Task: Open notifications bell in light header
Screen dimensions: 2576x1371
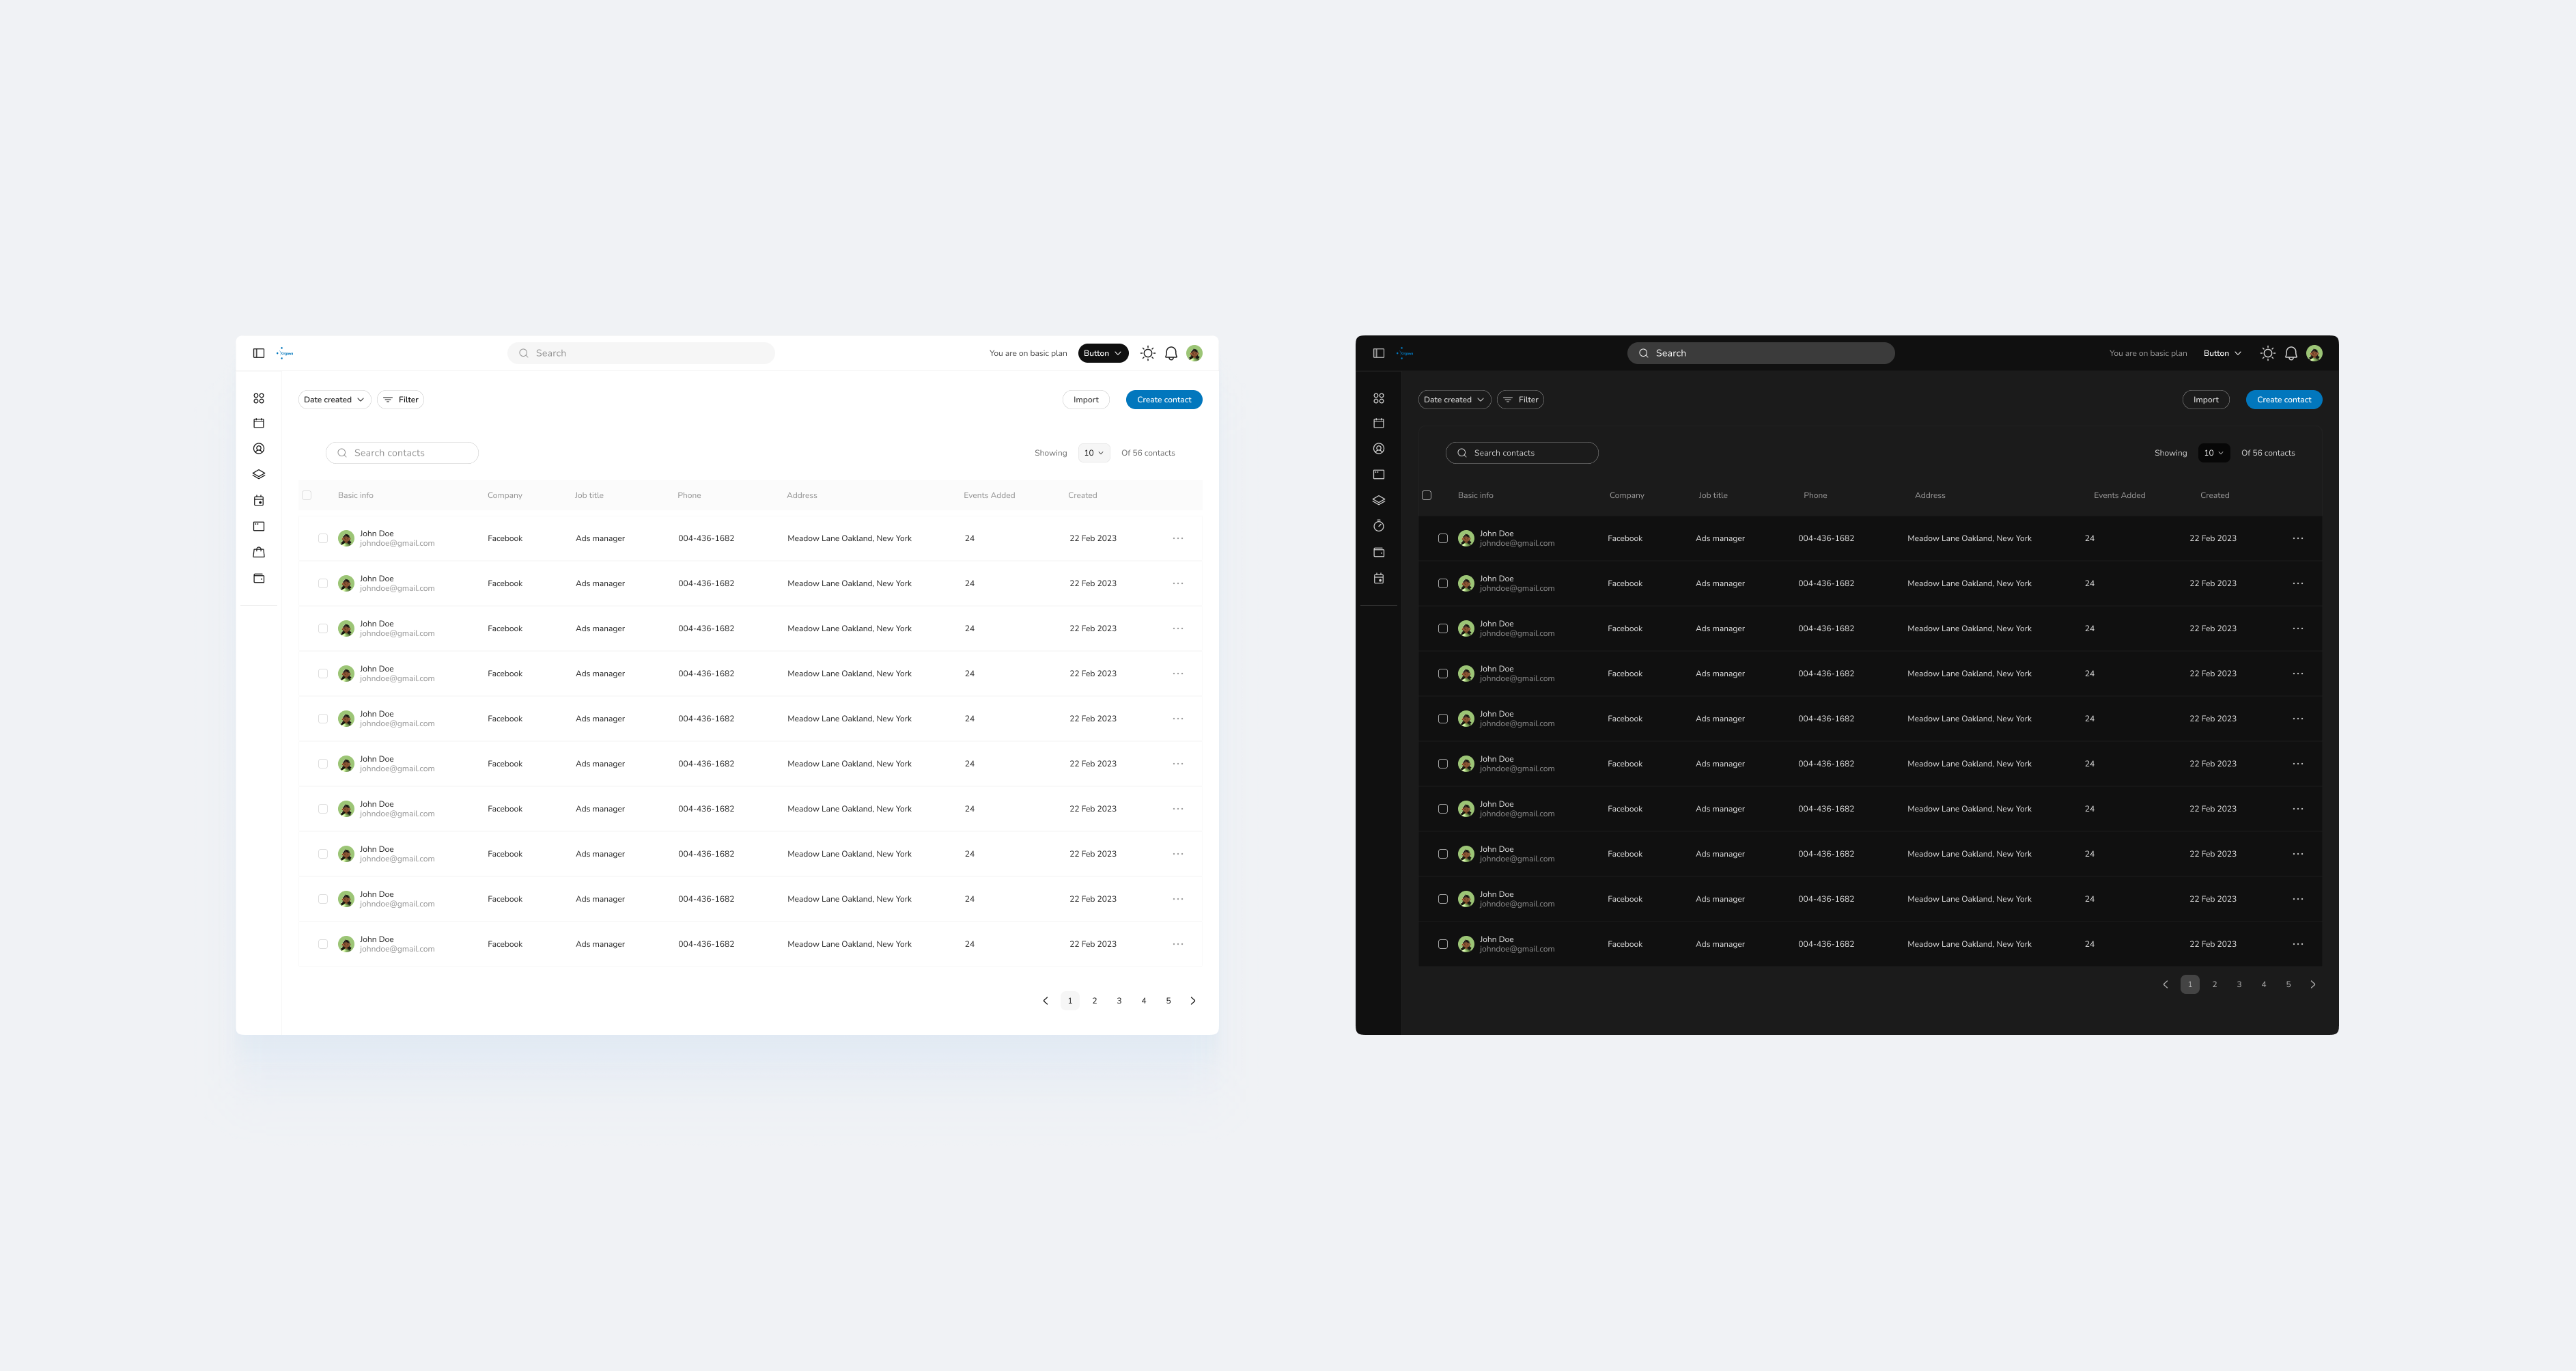Action: (1171, 353)
